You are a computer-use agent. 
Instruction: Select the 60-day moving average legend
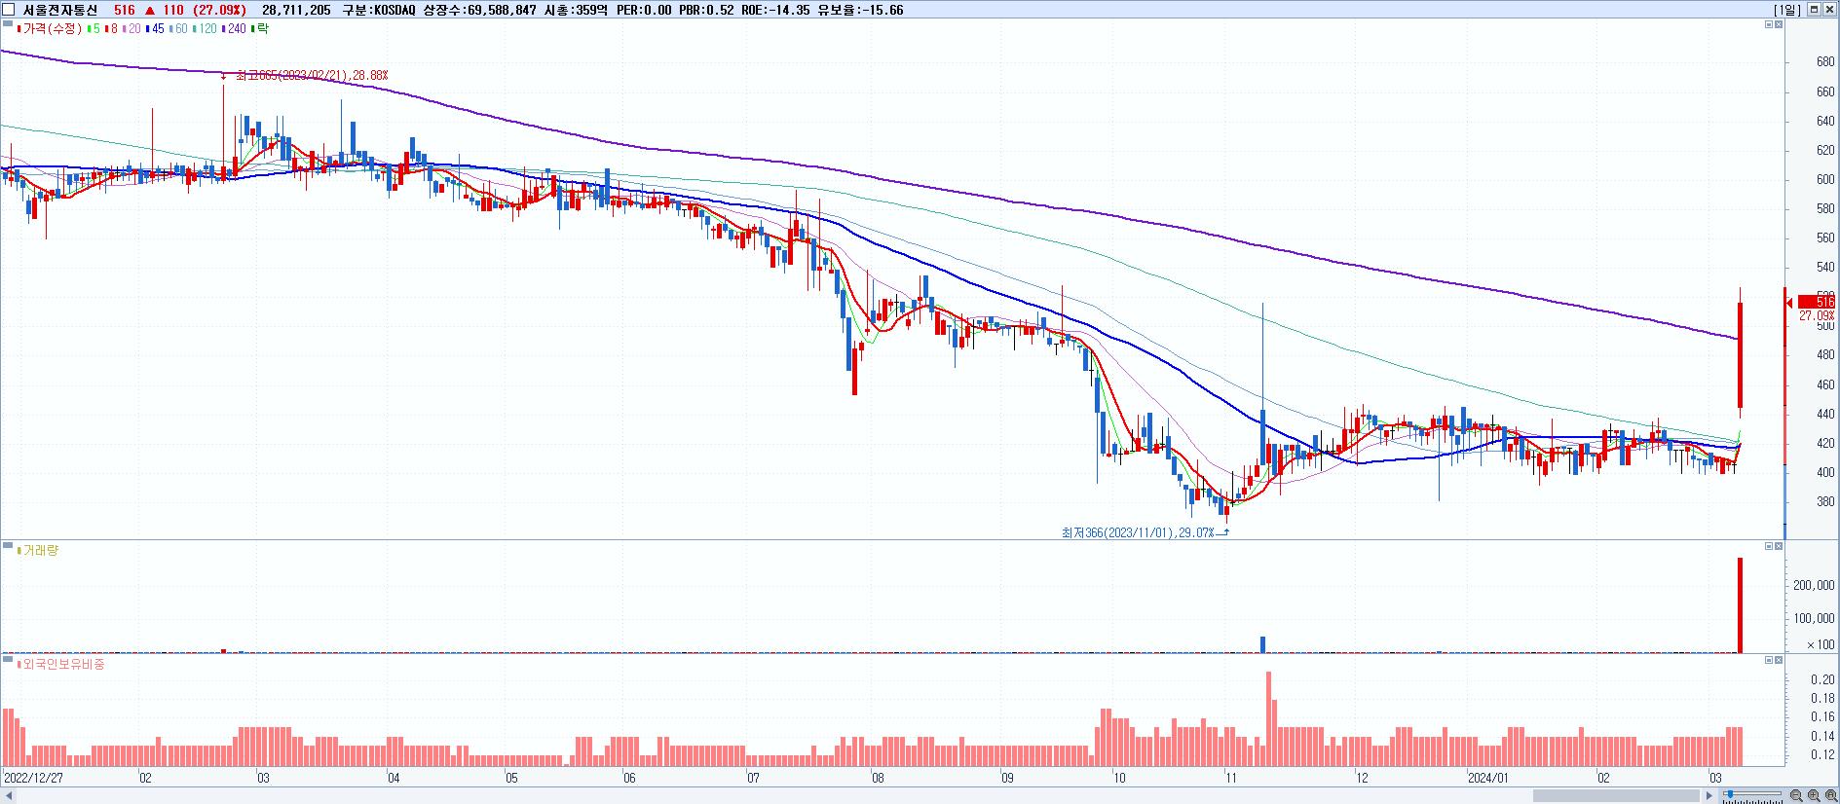(178, 28)
